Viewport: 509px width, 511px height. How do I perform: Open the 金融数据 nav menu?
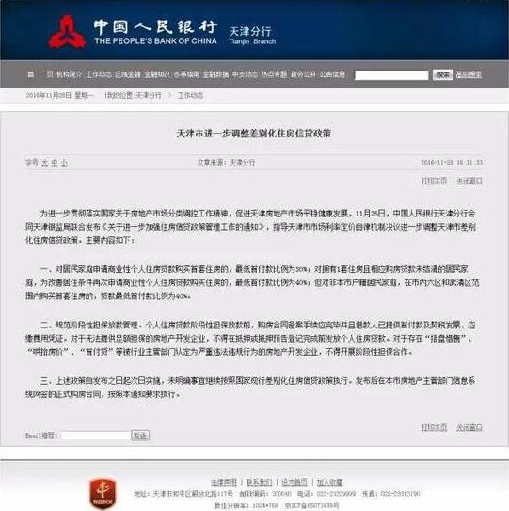click(x=215, y=74)
